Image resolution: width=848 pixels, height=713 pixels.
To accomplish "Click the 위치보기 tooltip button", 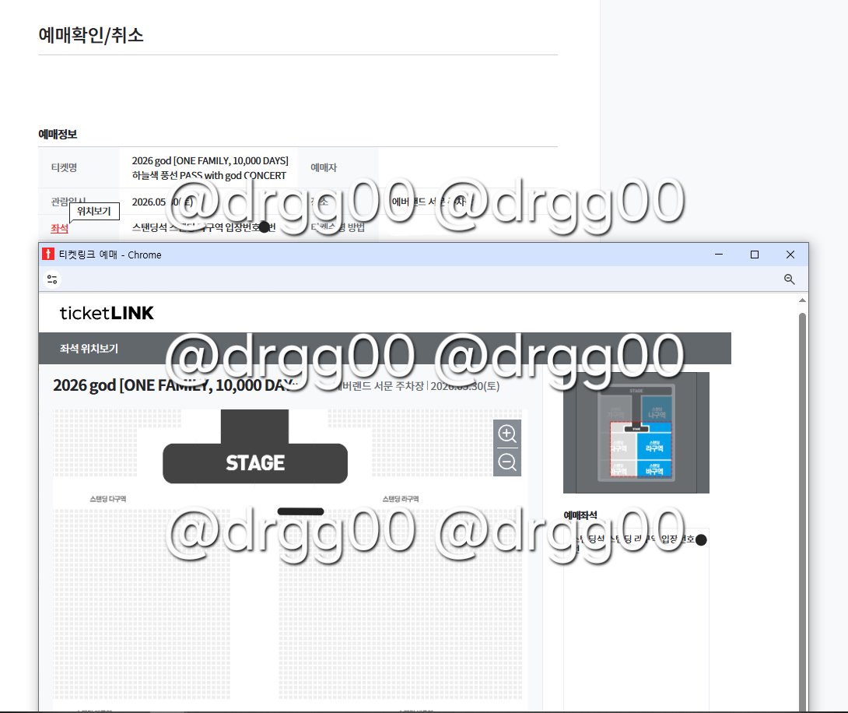I will (94, 211).
